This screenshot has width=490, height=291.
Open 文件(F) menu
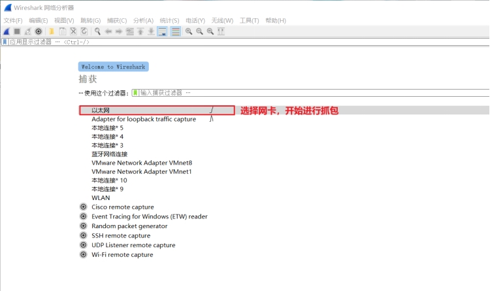(13, 21)
